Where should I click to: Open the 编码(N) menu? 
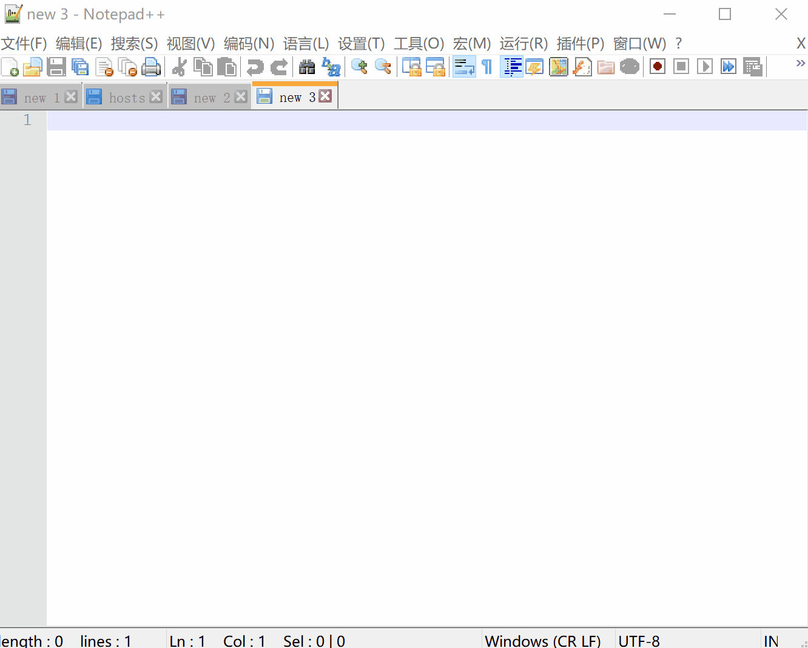[x=249, y=44]
